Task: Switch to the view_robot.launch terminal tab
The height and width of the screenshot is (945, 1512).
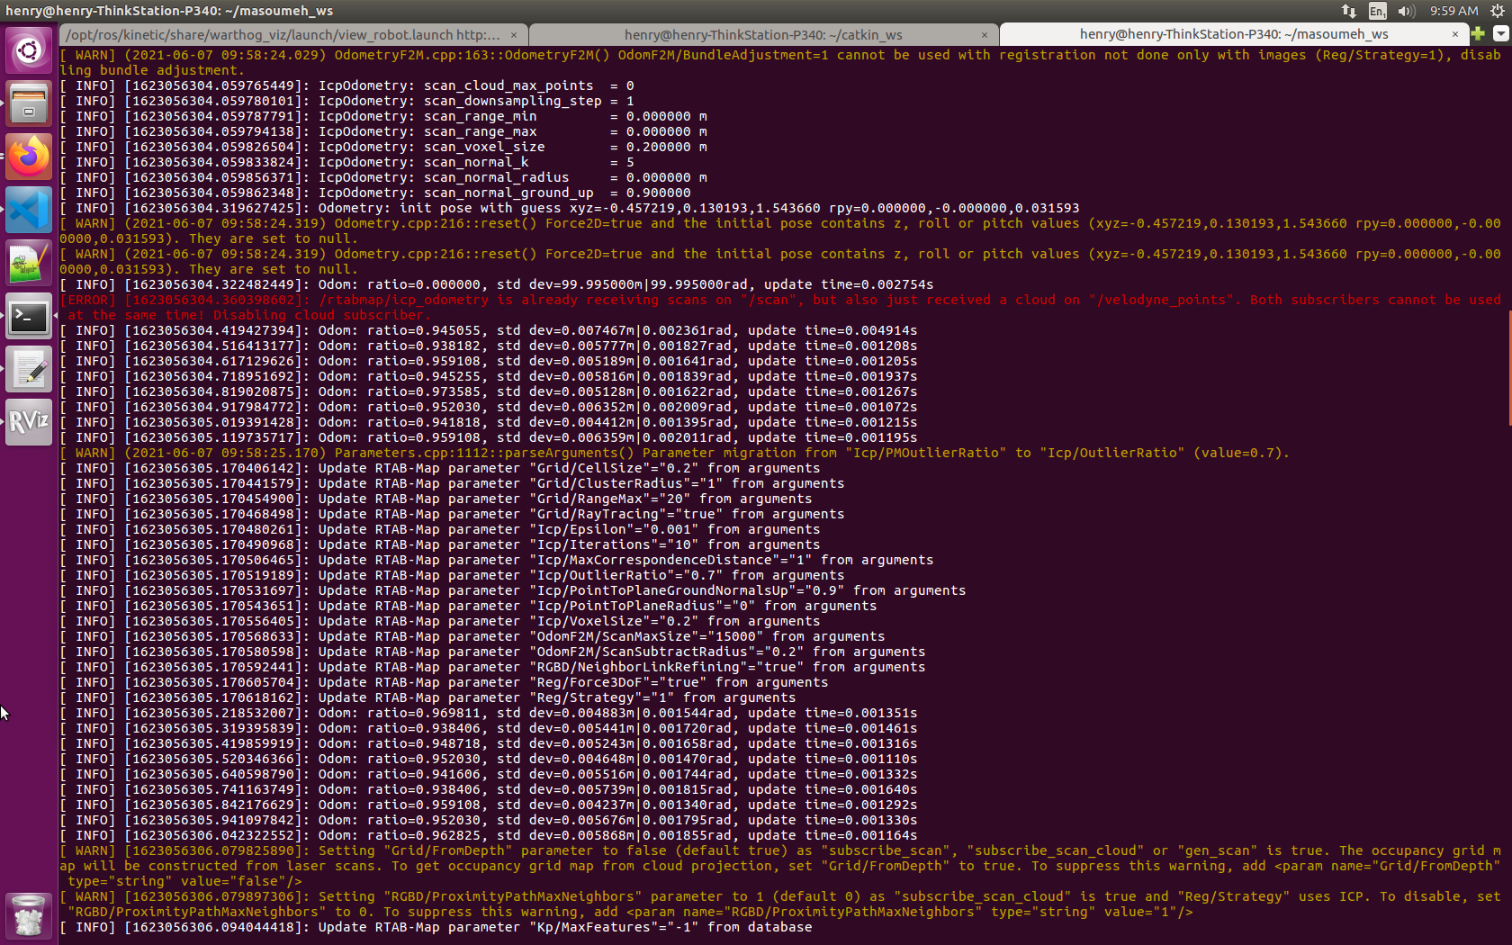Action: click(x=283, y=35)
